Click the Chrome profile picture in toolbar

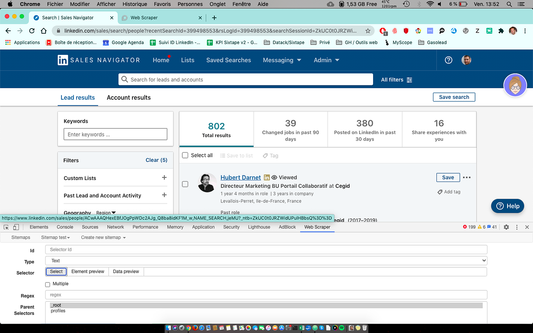pyautogui.click(x=513, y=31)
